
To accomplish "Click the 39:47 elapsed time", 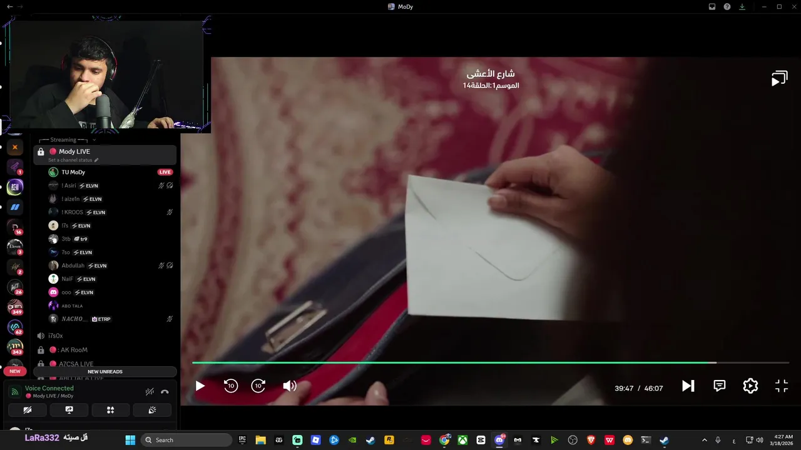I will click(x=624, y=388).
